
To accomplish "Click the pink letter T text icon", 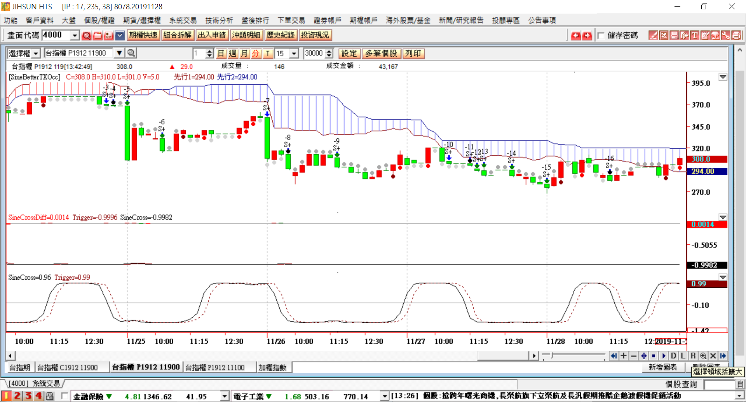I will point(695,35).
